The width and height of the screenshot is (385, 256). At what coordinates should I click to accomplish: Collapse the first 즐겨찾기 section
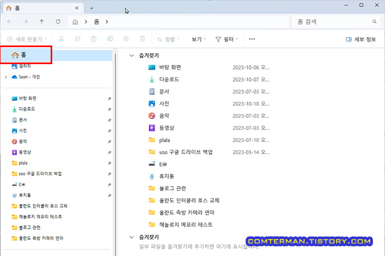[131, 55]
